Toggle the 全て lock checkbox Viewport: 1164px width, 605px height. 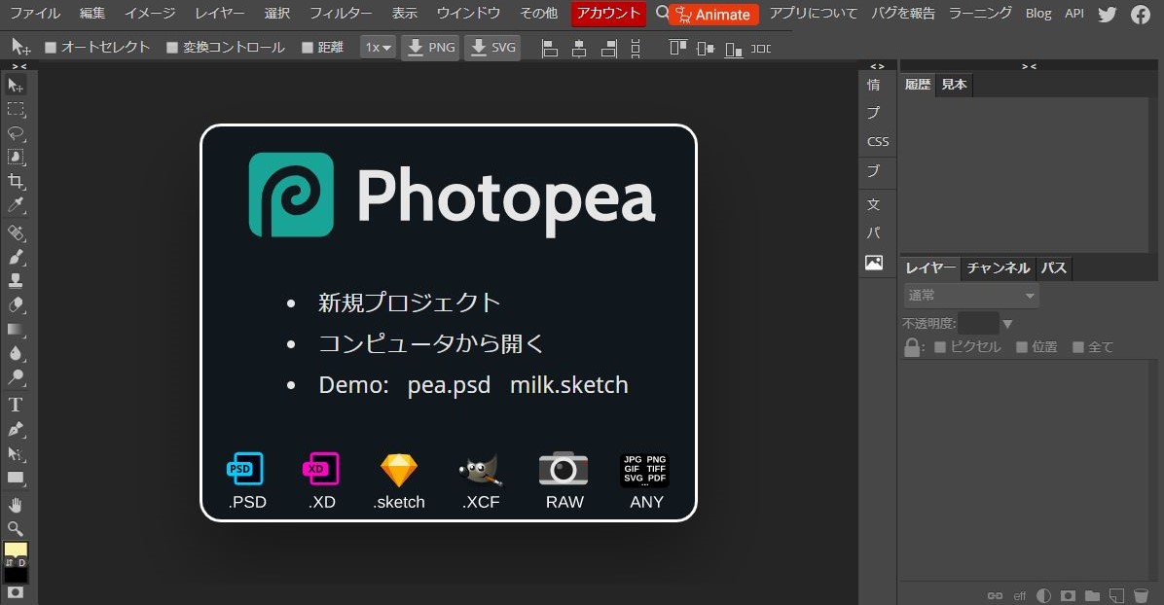click(x=1078, y=346)
